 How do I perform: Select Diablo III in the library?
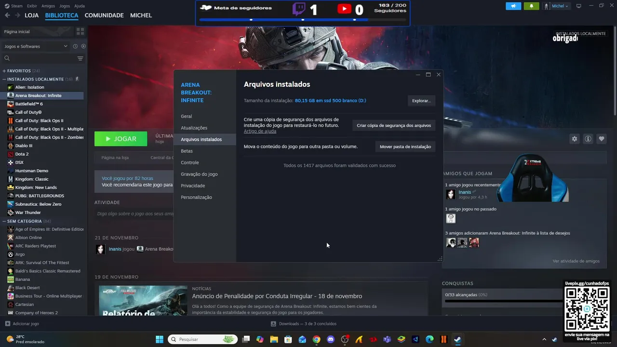[24, 146]
